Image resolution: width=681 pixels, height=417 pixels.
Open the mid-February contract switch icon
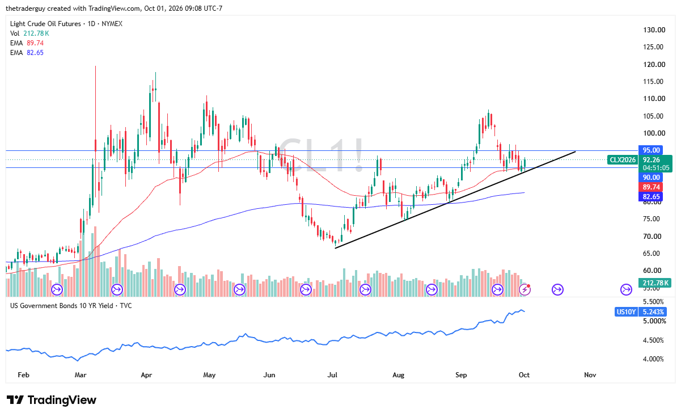coord(57,289)
